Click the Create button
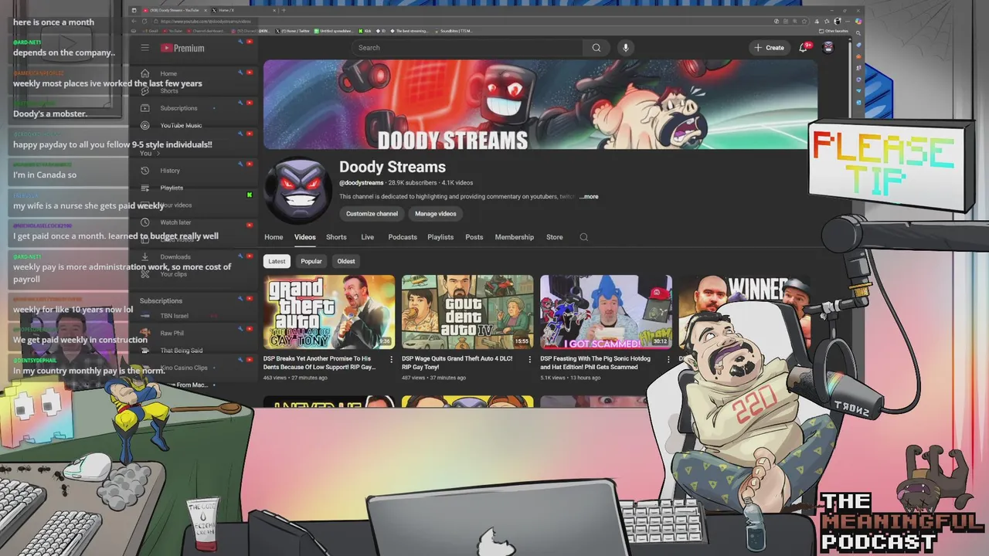This screenshot has height=556, width=989. coord(769,48)
